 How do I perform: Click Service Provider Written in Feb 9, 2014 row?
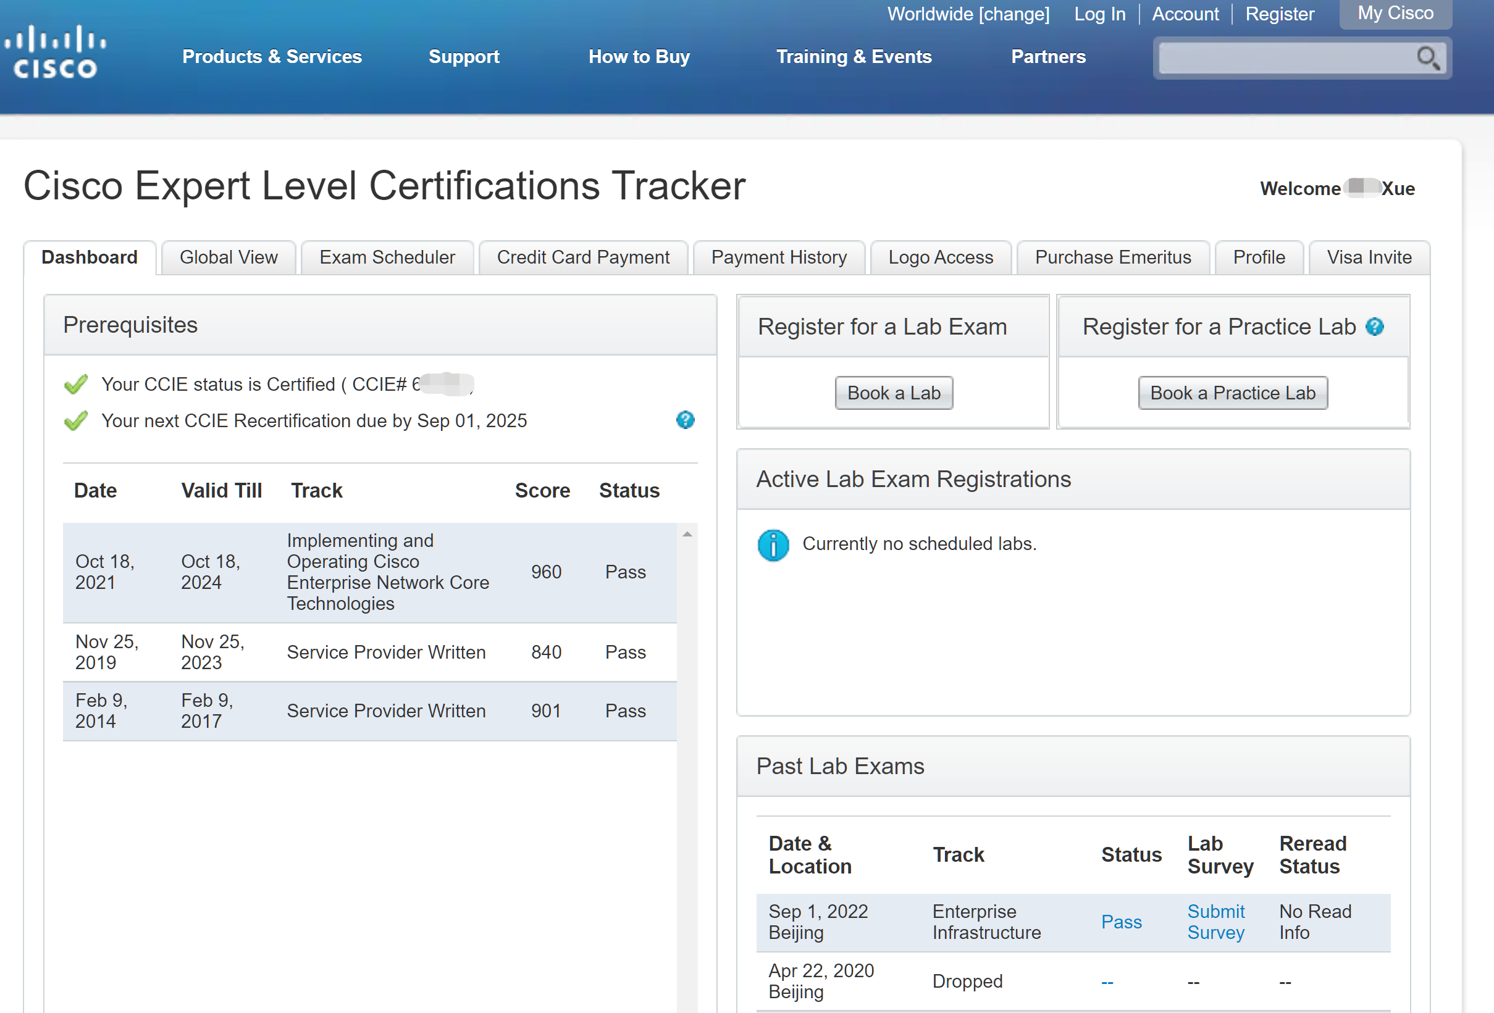386,711
